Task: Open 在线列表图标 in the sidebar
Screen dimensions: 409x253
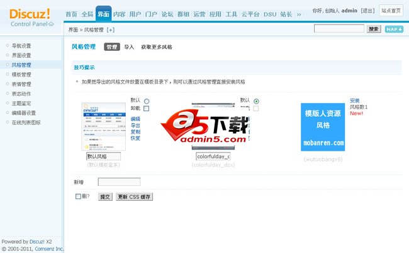Action: [26, 122]
